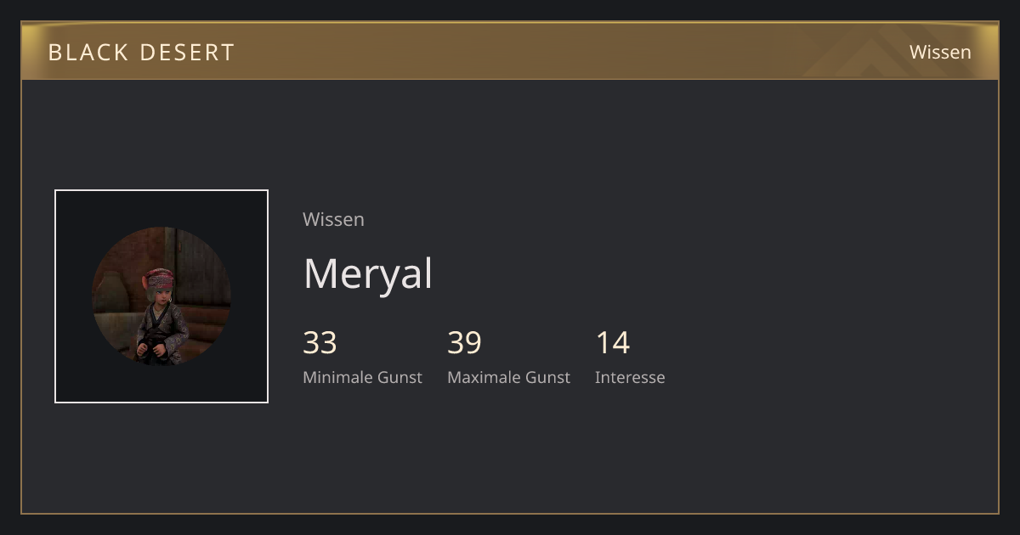This screenshot has width=1020, height=535.
Task: Open Meryal's circular portrait image
Action: click(x=161, y=296)
